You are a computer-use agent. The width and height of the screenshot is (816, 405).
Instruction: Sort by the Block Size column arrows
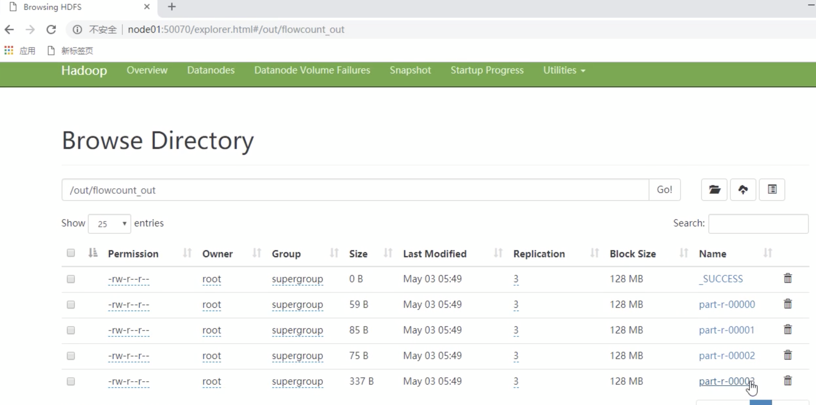(x=683, y=253)
